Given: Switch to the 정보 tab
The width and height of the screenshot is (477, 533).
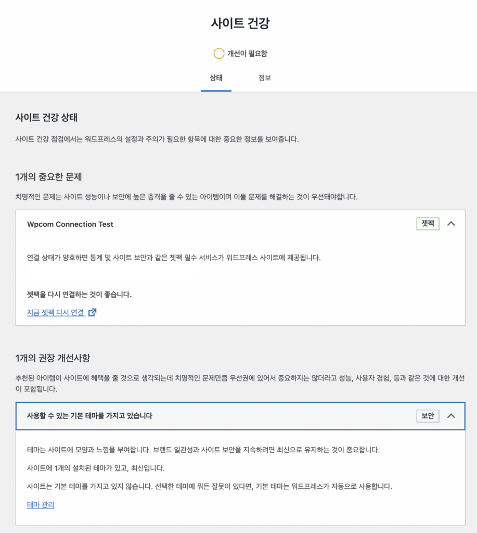Looking at the screenshot, I should [x=265, y=78].
